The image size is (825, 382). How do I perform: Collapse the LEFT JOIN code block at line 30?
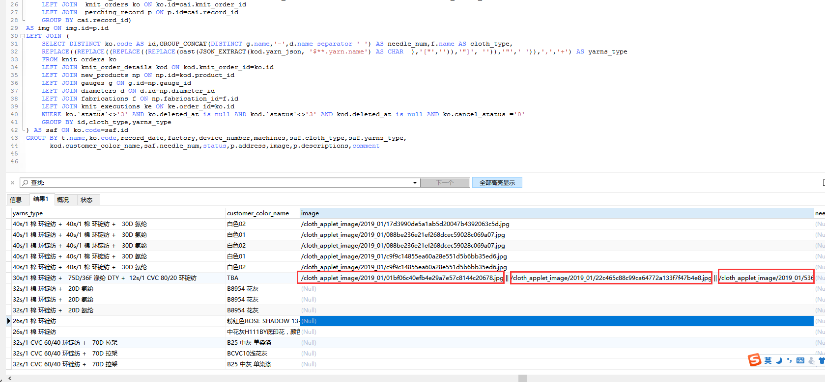point(23,36)
